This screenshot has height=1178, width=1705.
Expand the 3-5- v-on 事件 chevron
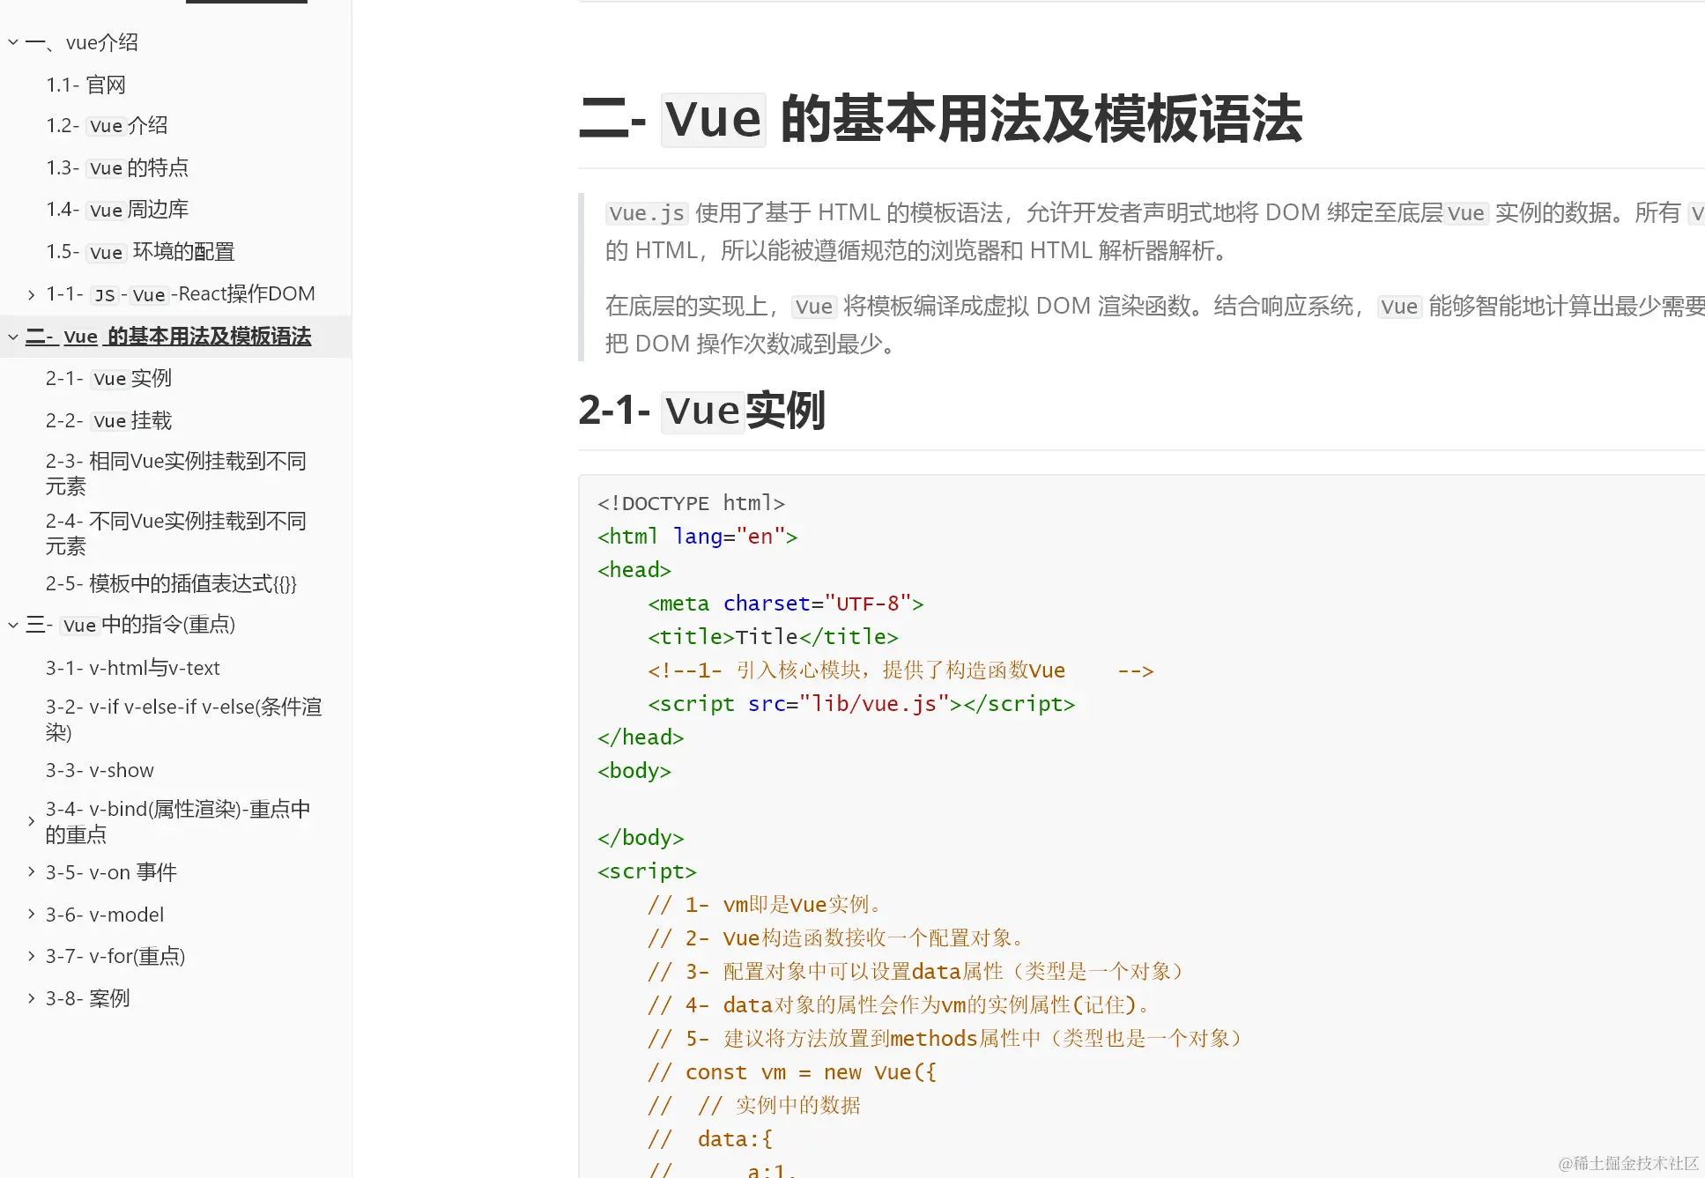tap(32, 872)
